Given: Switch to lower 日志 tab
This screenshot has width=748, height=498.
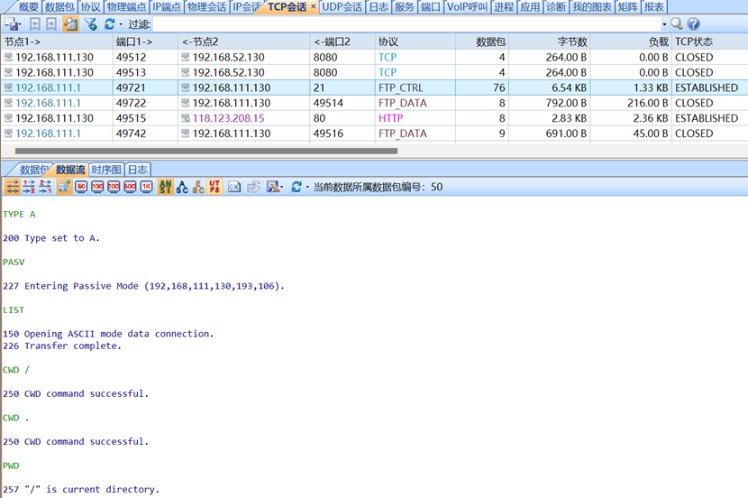Looking at the screenshot, I should pos(138,170).
